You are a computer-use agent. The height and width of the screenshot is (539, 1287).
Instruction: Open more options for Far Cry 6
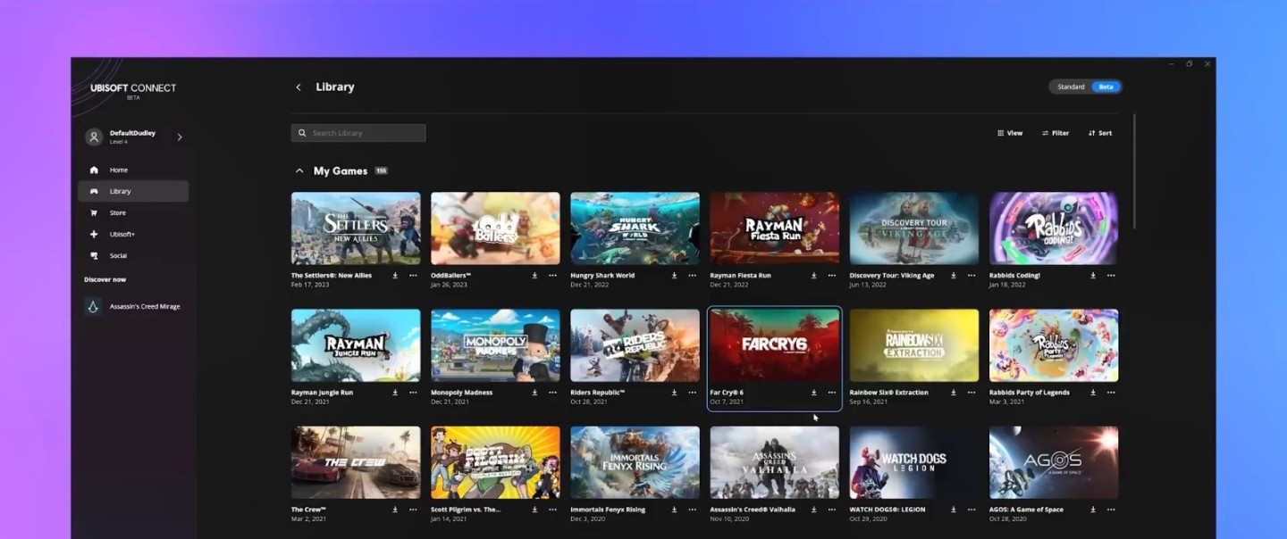click(831, 393)
